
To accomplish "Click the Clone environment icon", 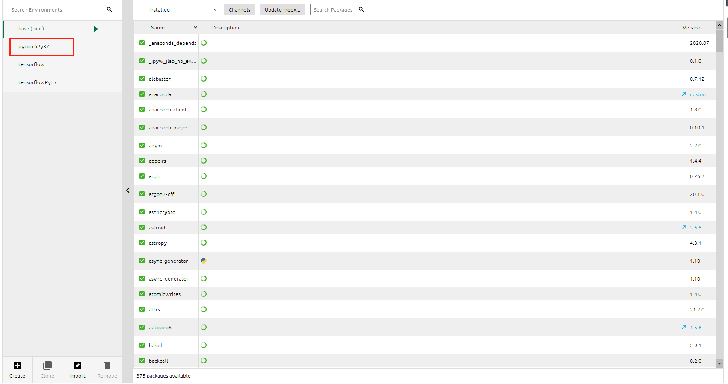I will pos(47,366).
